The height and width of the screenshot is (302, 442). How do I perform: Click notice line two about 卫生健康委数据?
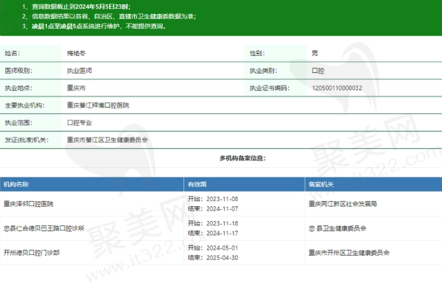[x=109, y=16]
